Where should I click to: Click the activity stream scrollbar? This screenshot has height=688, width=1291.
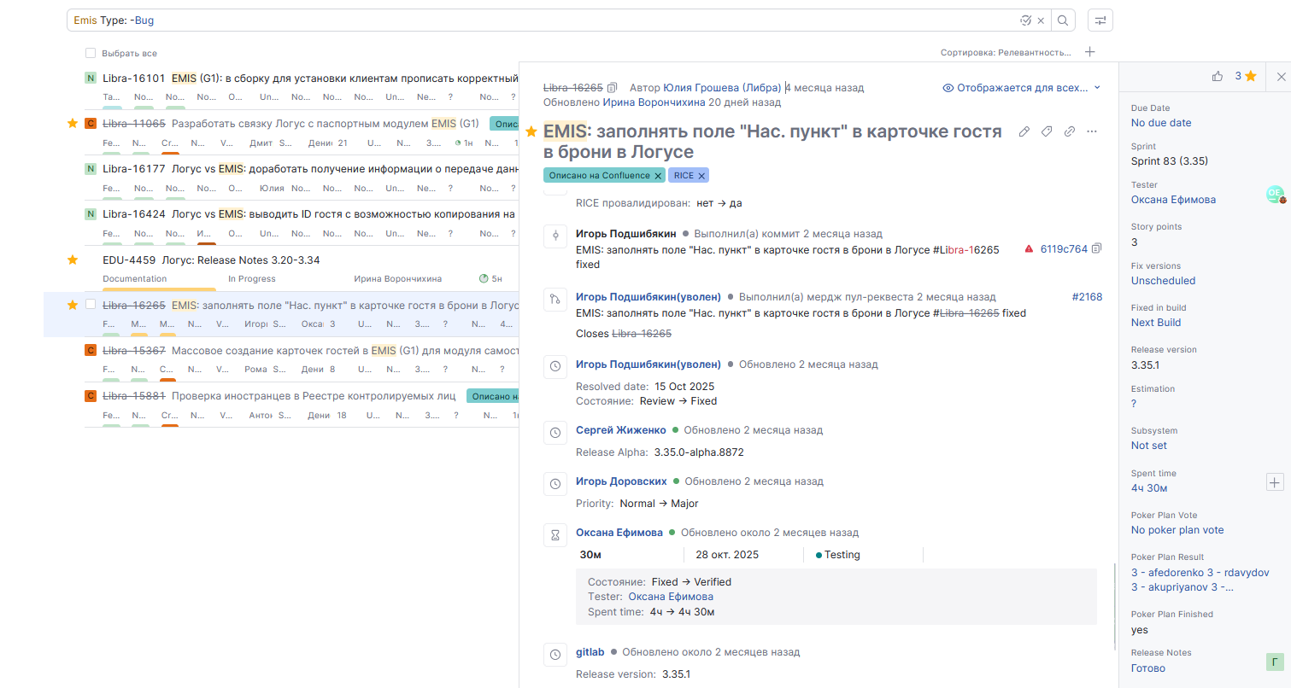tap(1115, 606)
